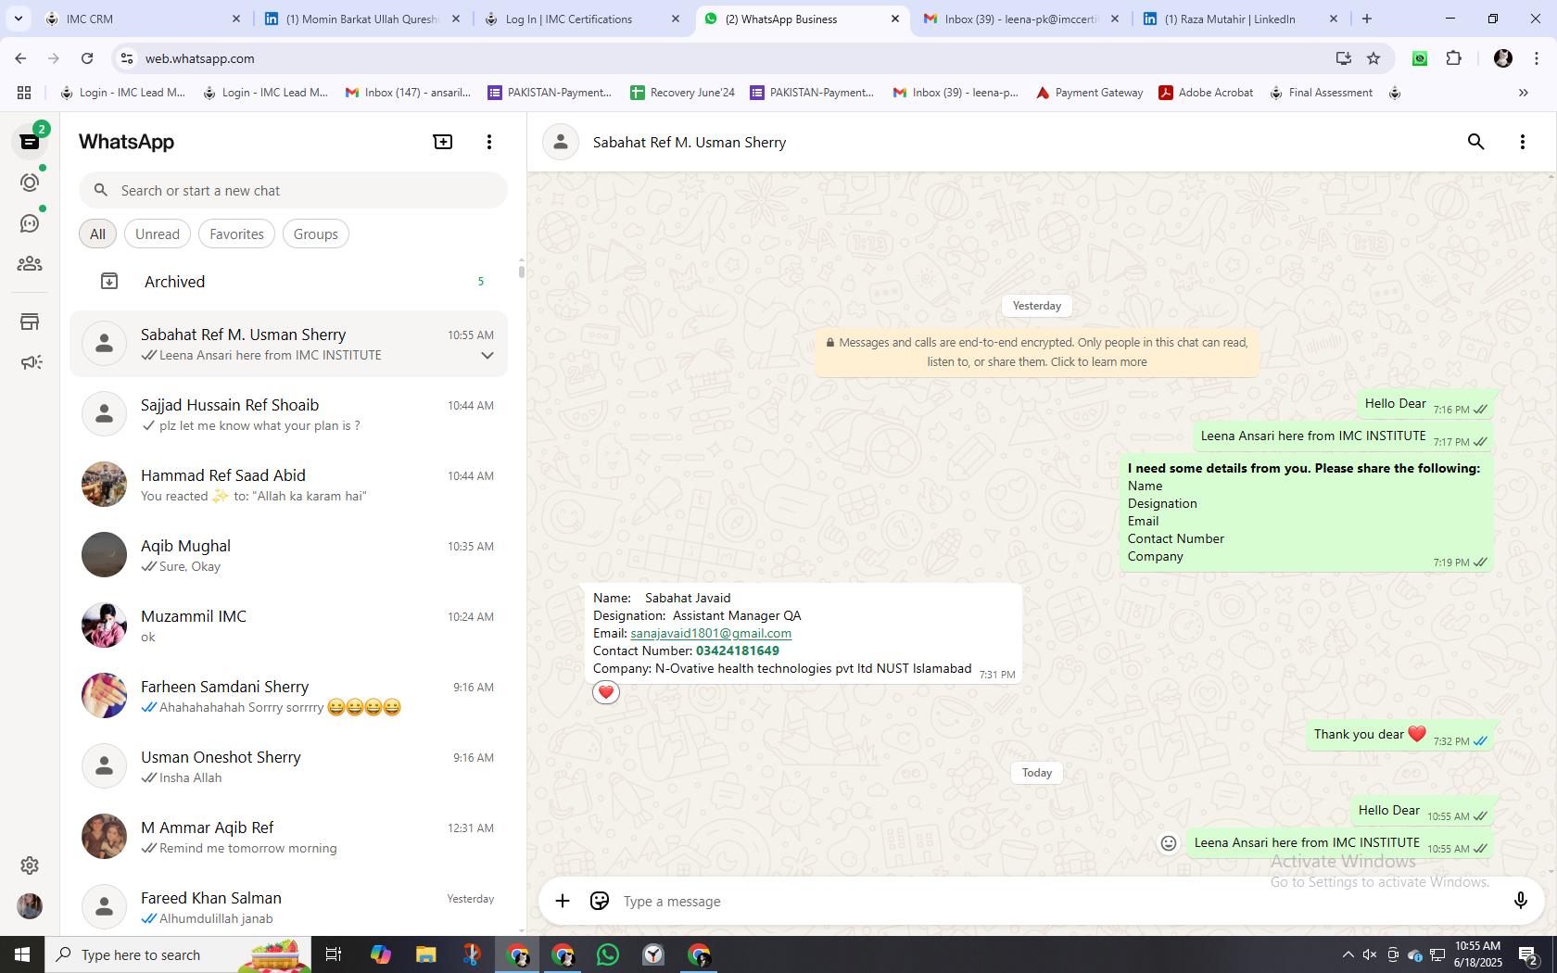This screenshot has width=1557, height=973.
Task: Open the Archived chats icon
Action: [x=109, y=281]
